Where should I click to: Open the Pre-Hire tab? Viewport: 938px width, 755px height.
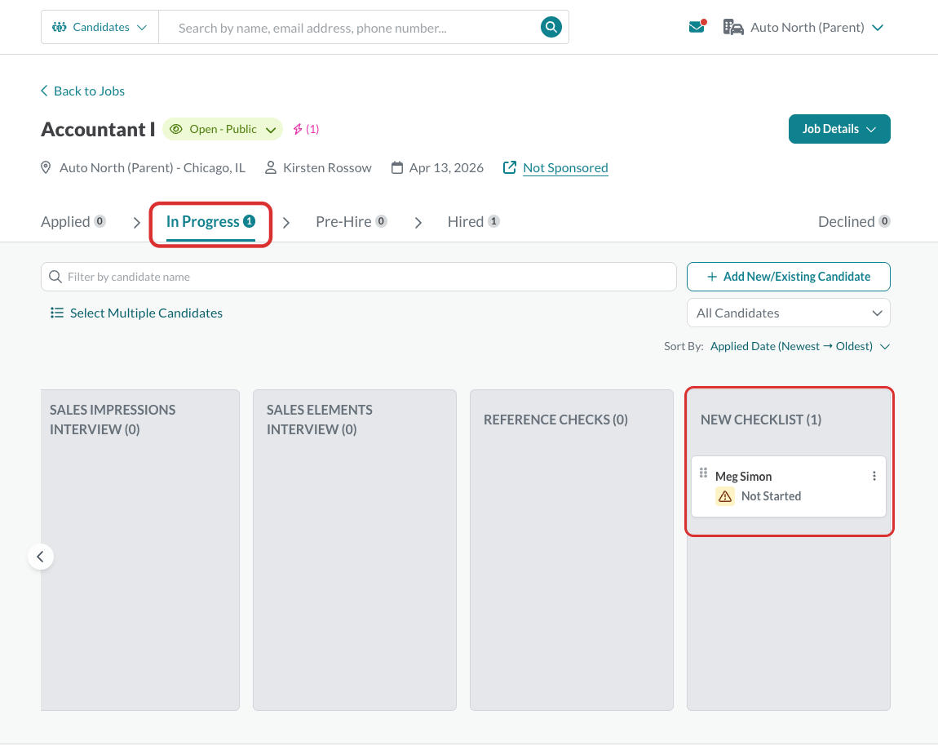[x=352, y=221]
